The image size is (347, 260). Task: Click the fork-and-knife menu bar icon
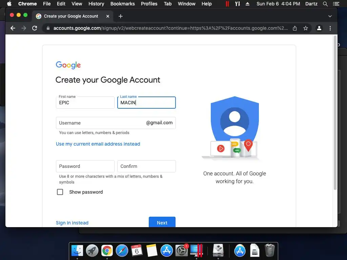pos(238,4)
